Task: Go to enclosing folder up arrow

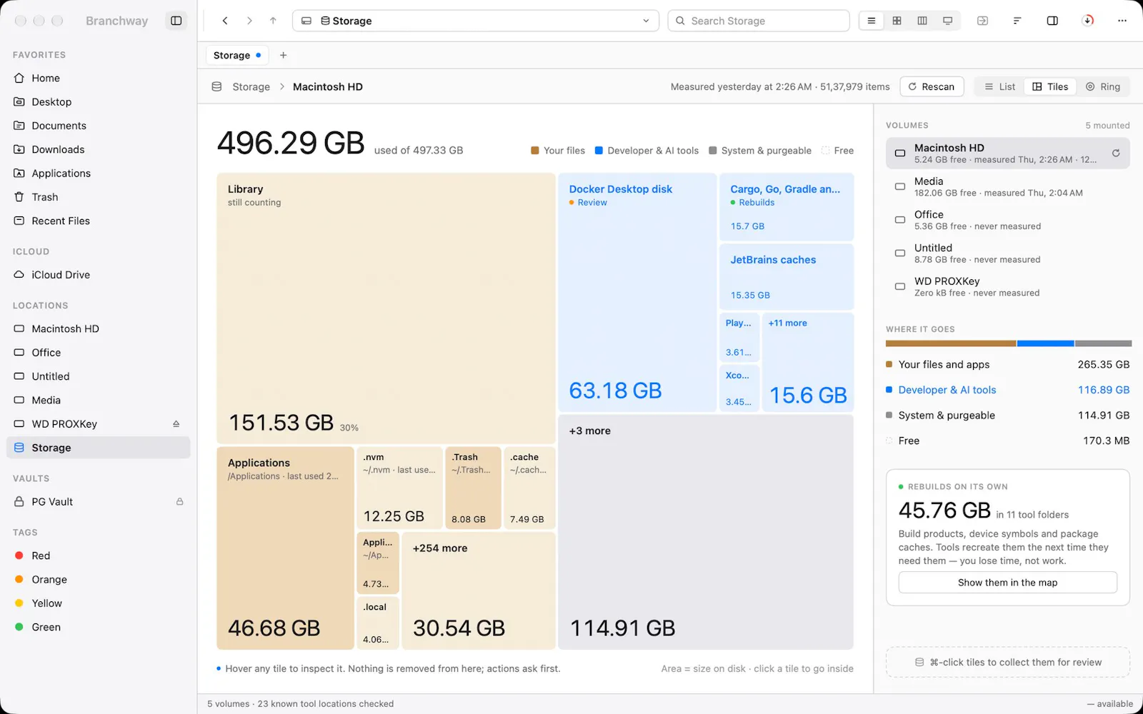Action: (x=273, y=21)
